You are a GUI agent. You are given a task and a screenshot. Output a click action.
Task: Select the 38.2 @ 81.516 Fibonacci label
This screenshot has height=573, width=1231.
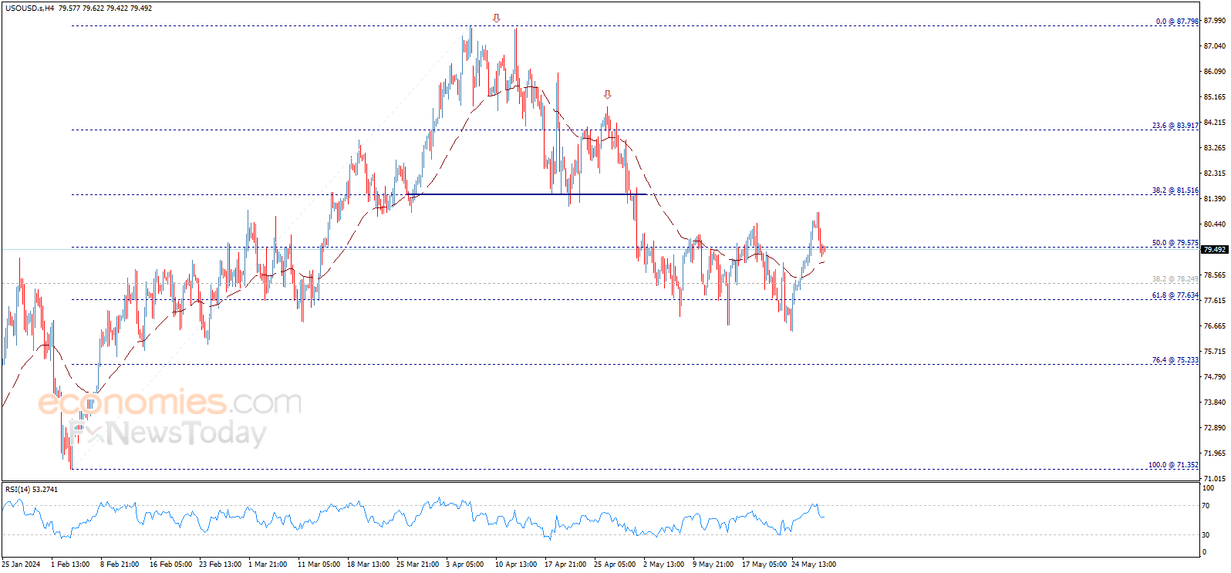[1175, 190]
